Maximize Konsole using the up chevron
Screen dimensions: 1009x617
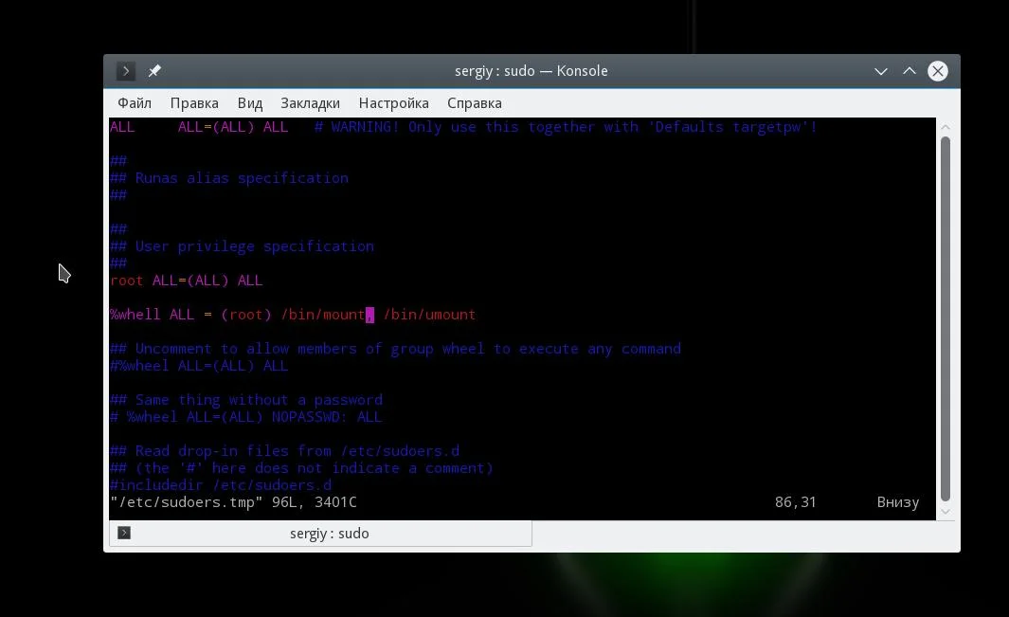tap(910, 71)
